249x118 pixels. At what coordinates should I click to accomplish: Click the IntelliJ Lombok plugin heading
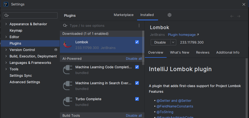tap(180, 69)
